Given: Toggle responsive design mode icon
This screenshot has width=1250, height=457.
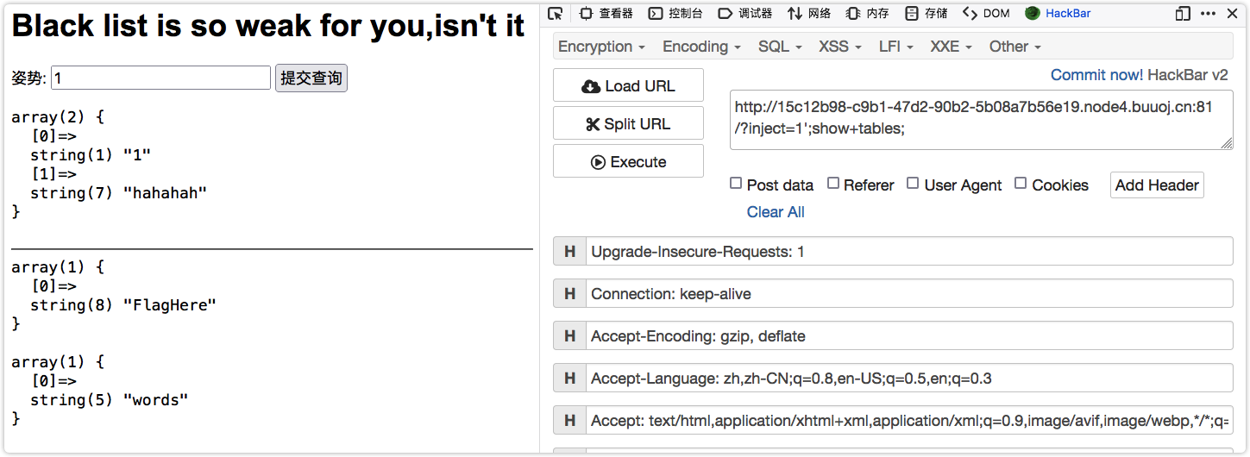Looking at the screenshot, I should click(1183, 13).
